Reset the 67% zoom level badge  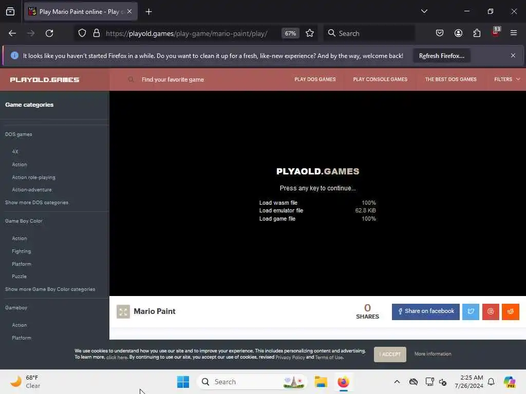(x=290, y=33)
